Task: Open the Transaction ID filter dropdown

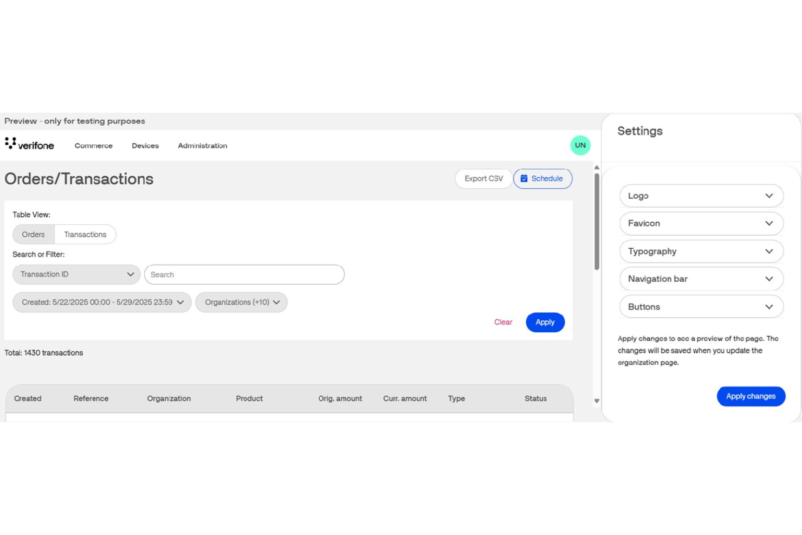Action: click(76, 275)
